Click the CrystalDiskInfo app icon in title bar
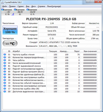 [x=3, y=2]
